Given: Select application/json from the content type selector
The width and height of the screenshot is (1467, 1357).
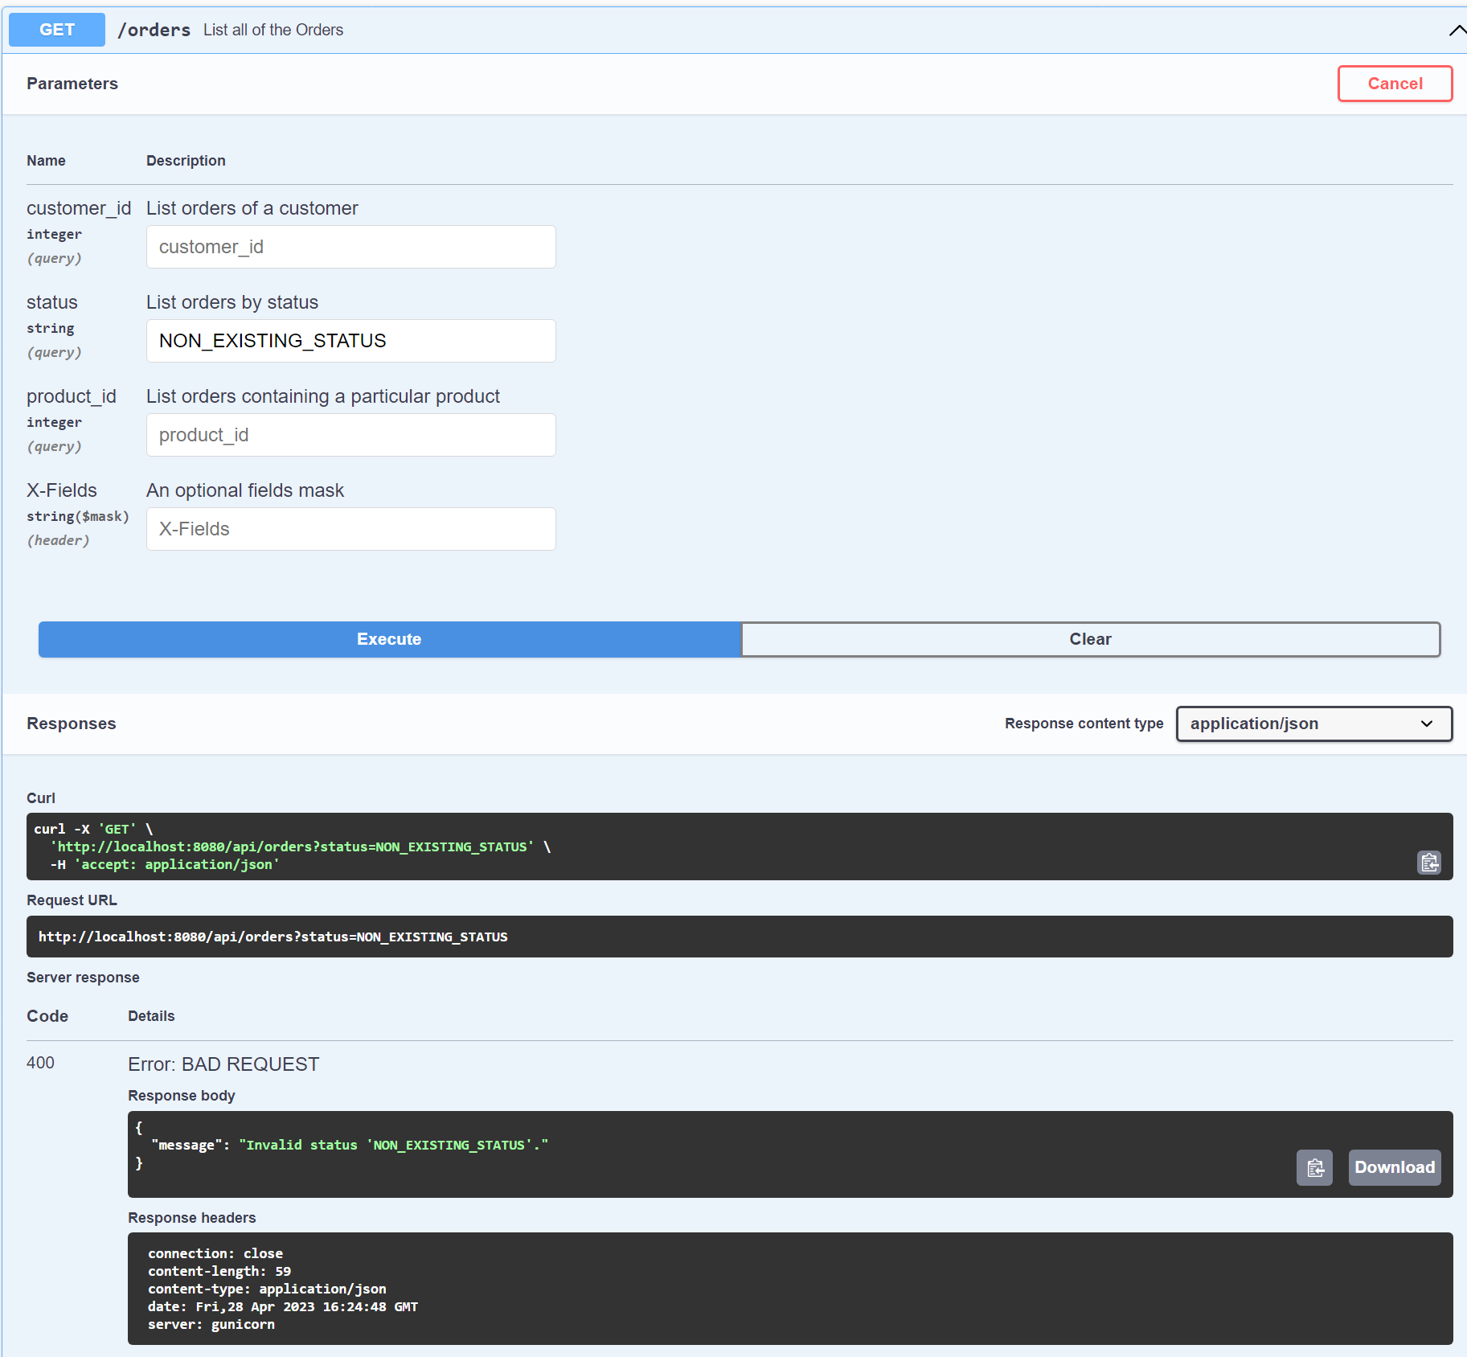Looking at the screenshot, I should tap(1313, 724).
